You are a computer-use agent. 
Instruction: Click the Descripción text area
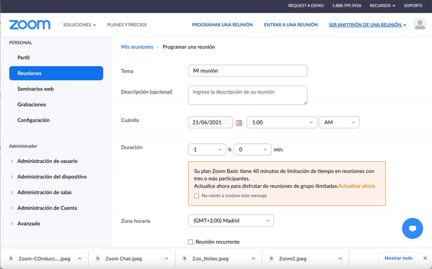tap(248, 95)
